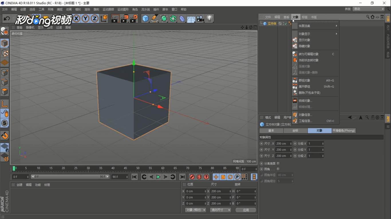Click the 0 F–90 F preview range bar

click(70, 177)
